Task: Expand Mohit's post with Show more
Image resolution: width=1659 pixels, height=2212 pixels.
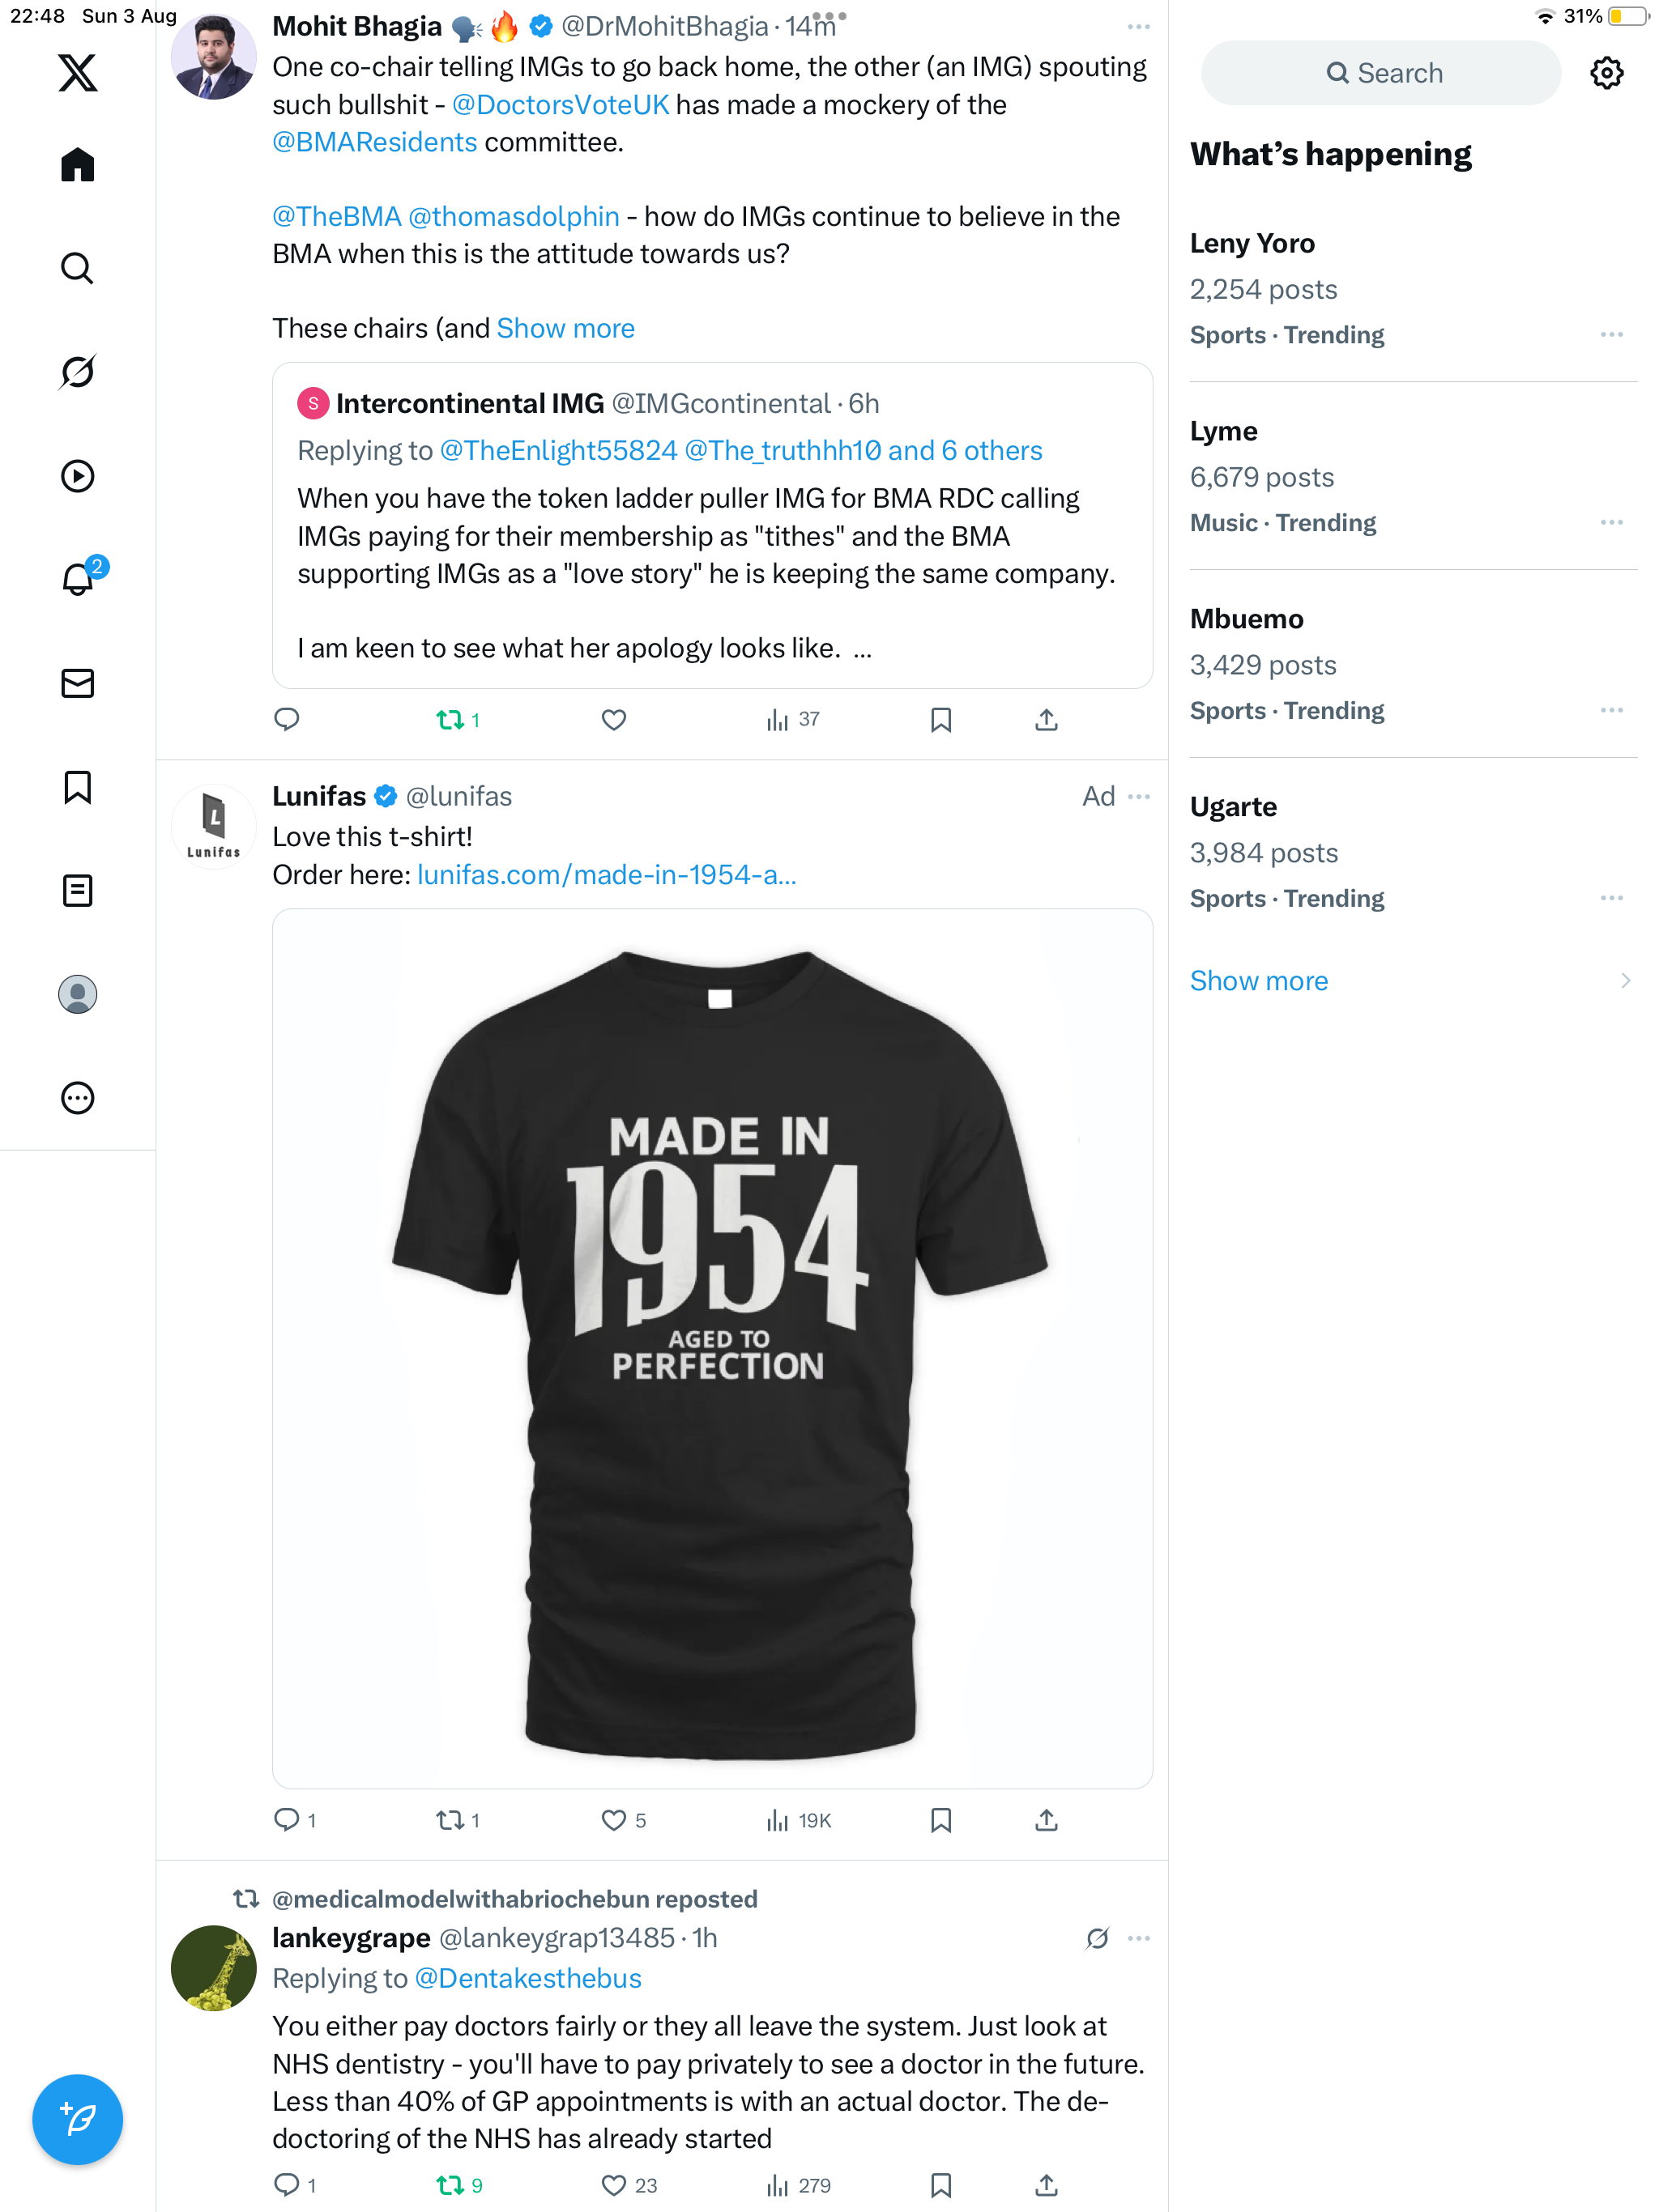Action: coord(565,329)
